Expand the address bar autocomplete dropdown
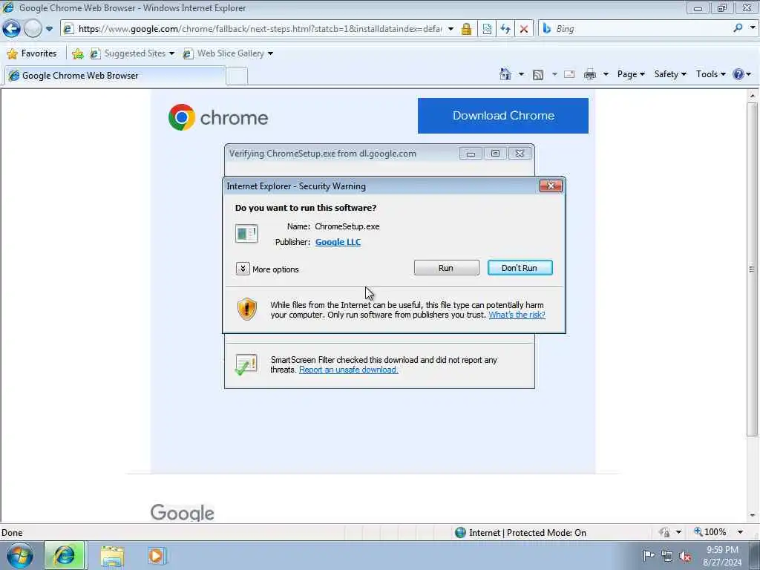Image resolution: width=760 pixels, height=570 pixels. pos(451,29)
